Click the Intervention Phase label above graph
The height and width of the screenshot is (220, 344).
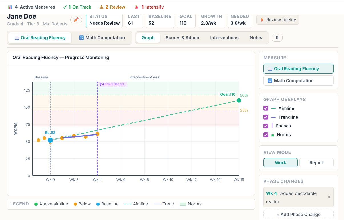(x=144, y=77)
